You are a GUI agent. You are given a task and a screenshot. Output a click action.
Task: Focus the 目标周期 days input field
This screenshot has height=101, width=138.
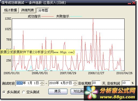[x=96, y=83]
